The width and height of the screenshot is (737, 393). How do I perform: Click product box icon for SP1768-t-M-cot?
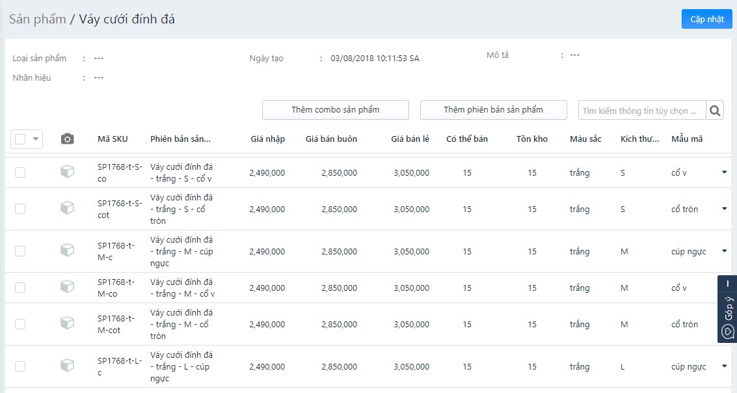[x=67, y=323]
